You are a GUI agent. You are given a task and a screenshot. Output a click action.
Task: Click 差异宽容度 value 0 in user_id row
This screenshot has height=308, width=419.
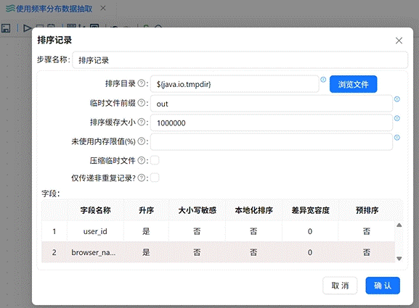pos(310,231)
